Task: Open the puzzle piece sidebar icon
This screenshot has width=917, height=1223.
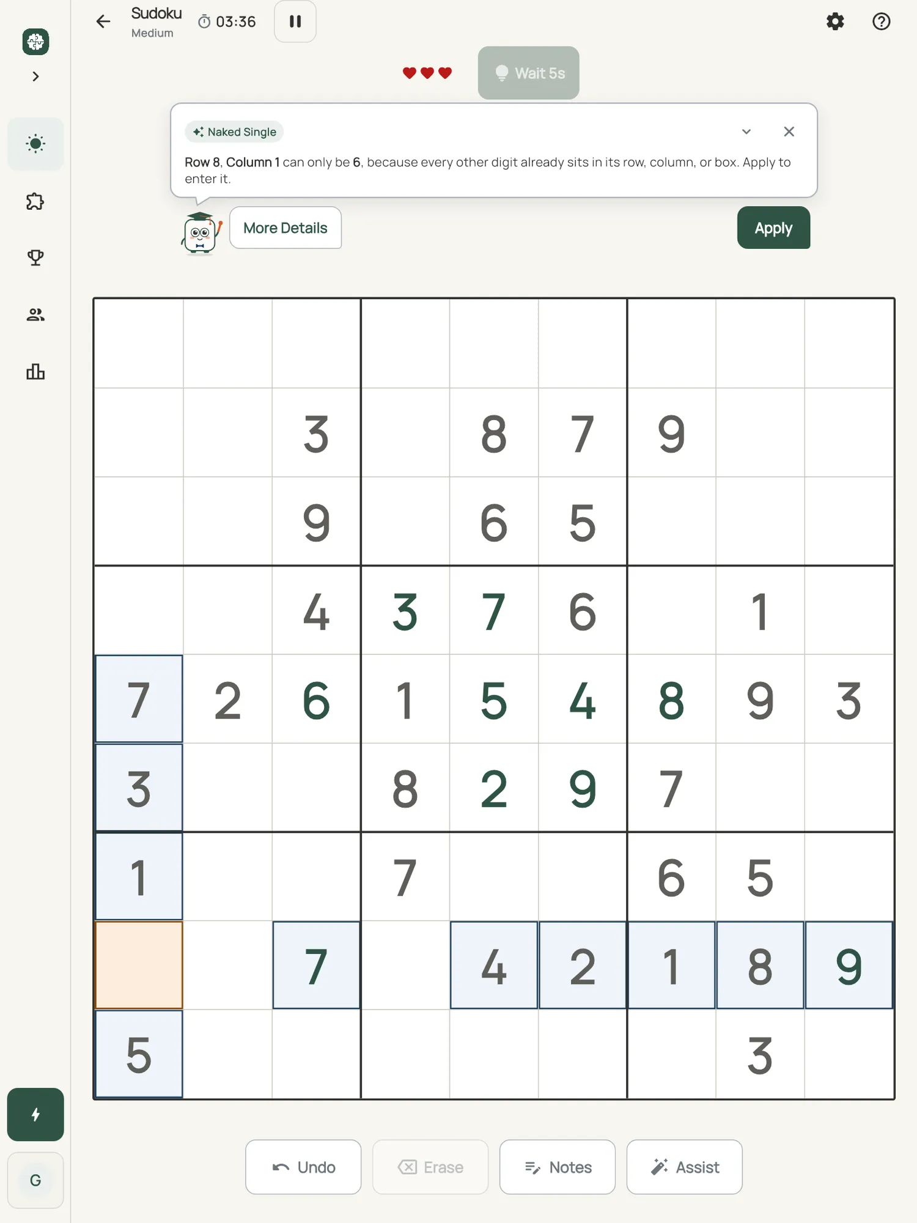Action: click(35, 201)
